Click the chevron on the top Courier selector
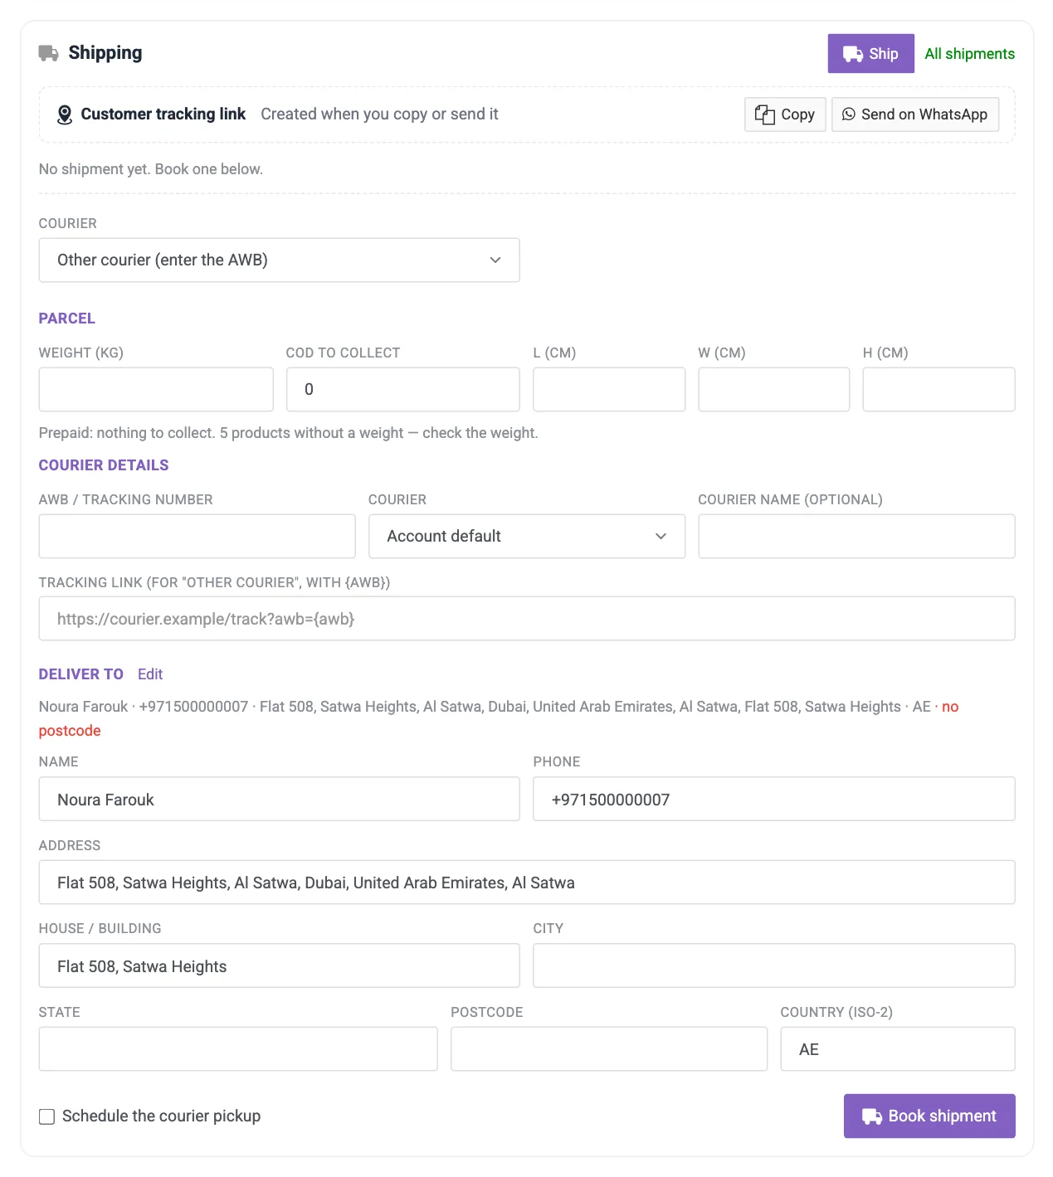This screenshot has width=1053, height=1177. [x=495, y=260]
